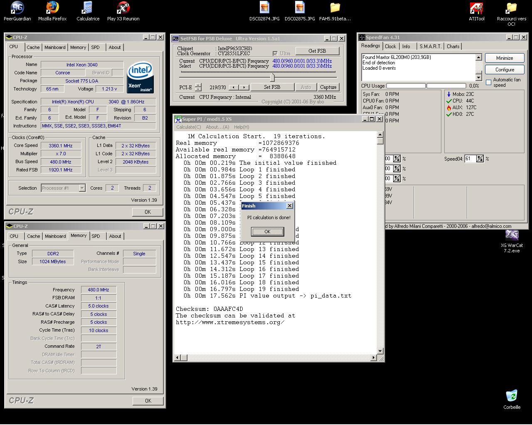
Task: Open SPD tab in bottom CPU-Z window
Action: tap(96, 236)
